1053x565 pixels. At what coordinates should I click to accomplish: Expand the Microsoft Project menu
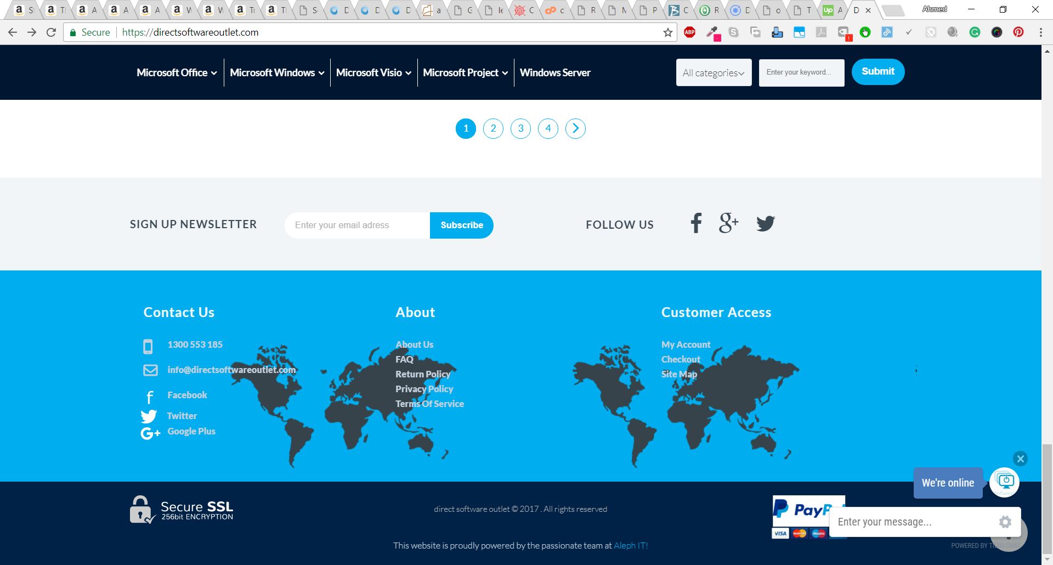click(x=465, y=72)
